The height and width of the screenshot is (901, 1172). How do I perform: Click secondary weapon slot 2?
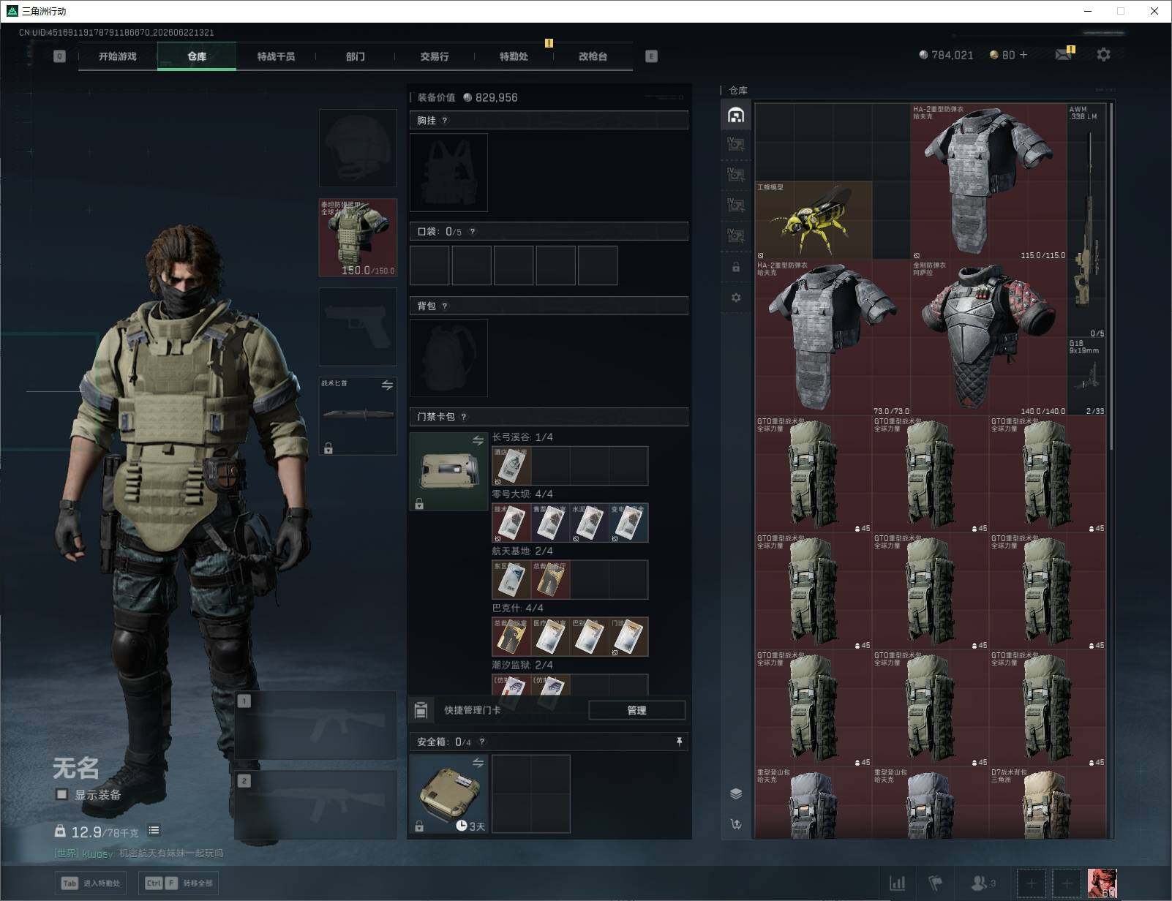(316, 805)
